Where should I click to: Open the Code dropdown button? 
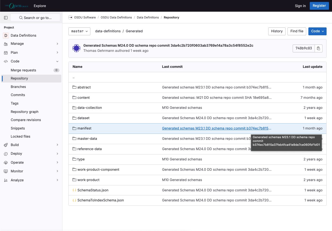click(317, 31)
